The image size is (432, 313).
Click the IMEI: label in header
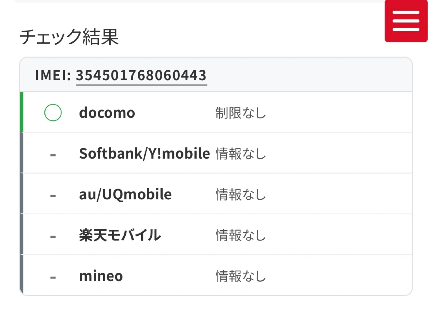53,75
